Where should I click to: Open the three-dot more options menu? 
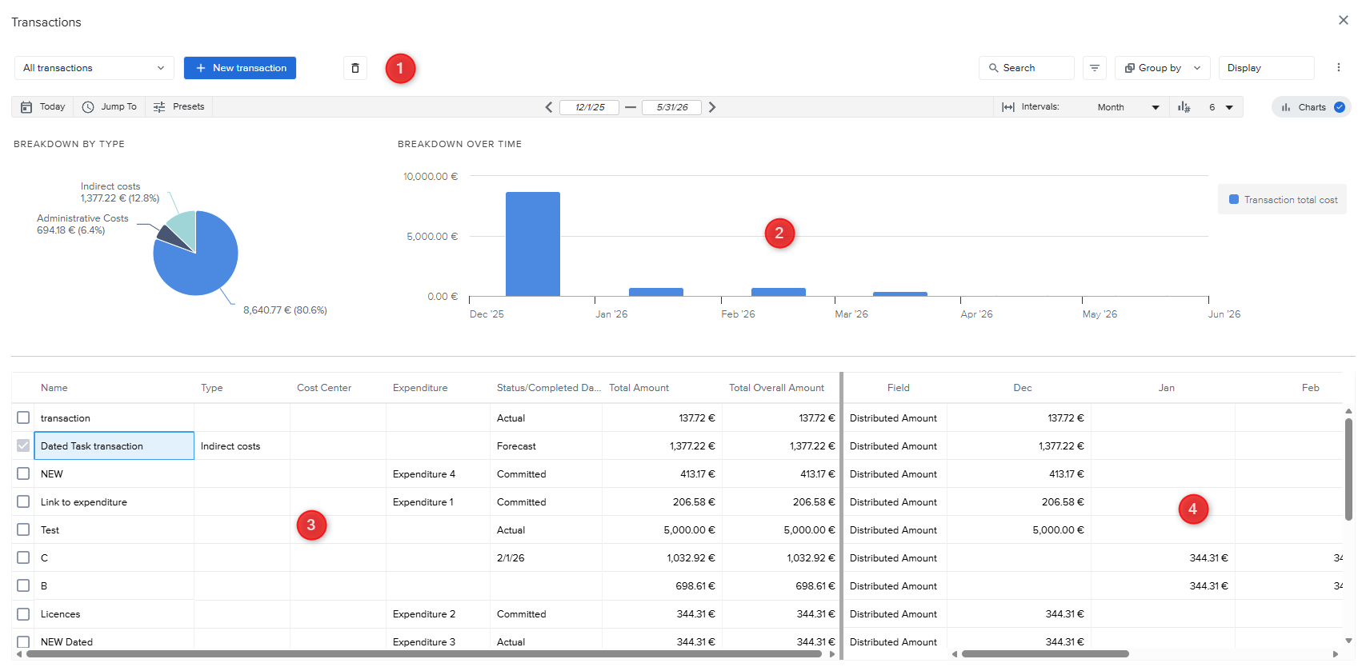point(1338,68)
